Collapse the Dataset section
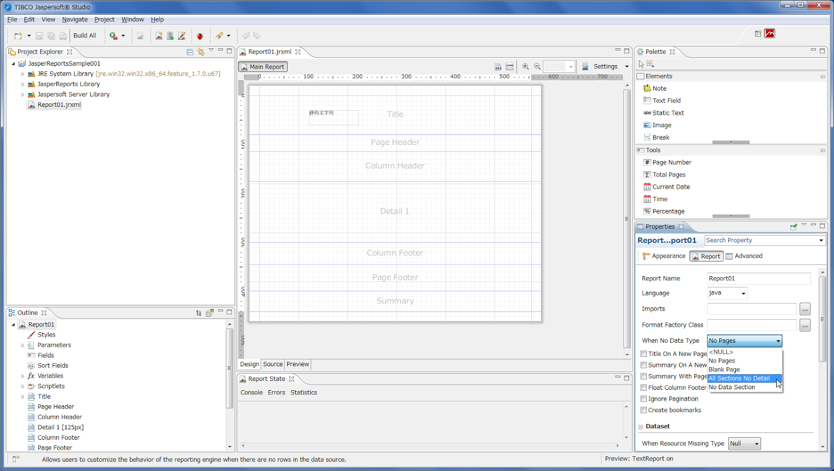The image size is (834, 471). pyautogui.click(x=641, y=427)
